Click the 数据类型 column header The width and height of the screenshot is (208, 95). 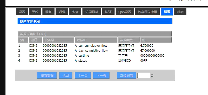[129, 40]
